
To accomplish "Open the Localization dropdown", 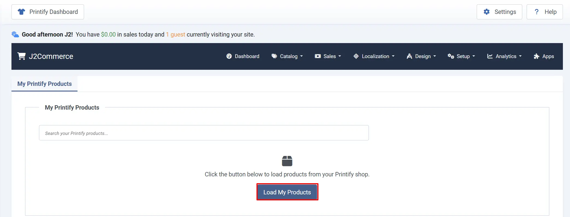I will tap(374, 56).
